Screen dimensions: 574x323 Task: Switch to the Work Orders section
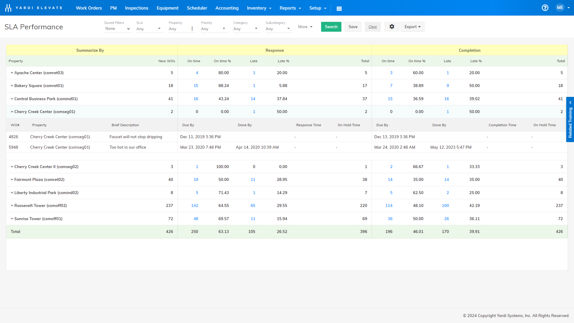(x=89, y=8)
